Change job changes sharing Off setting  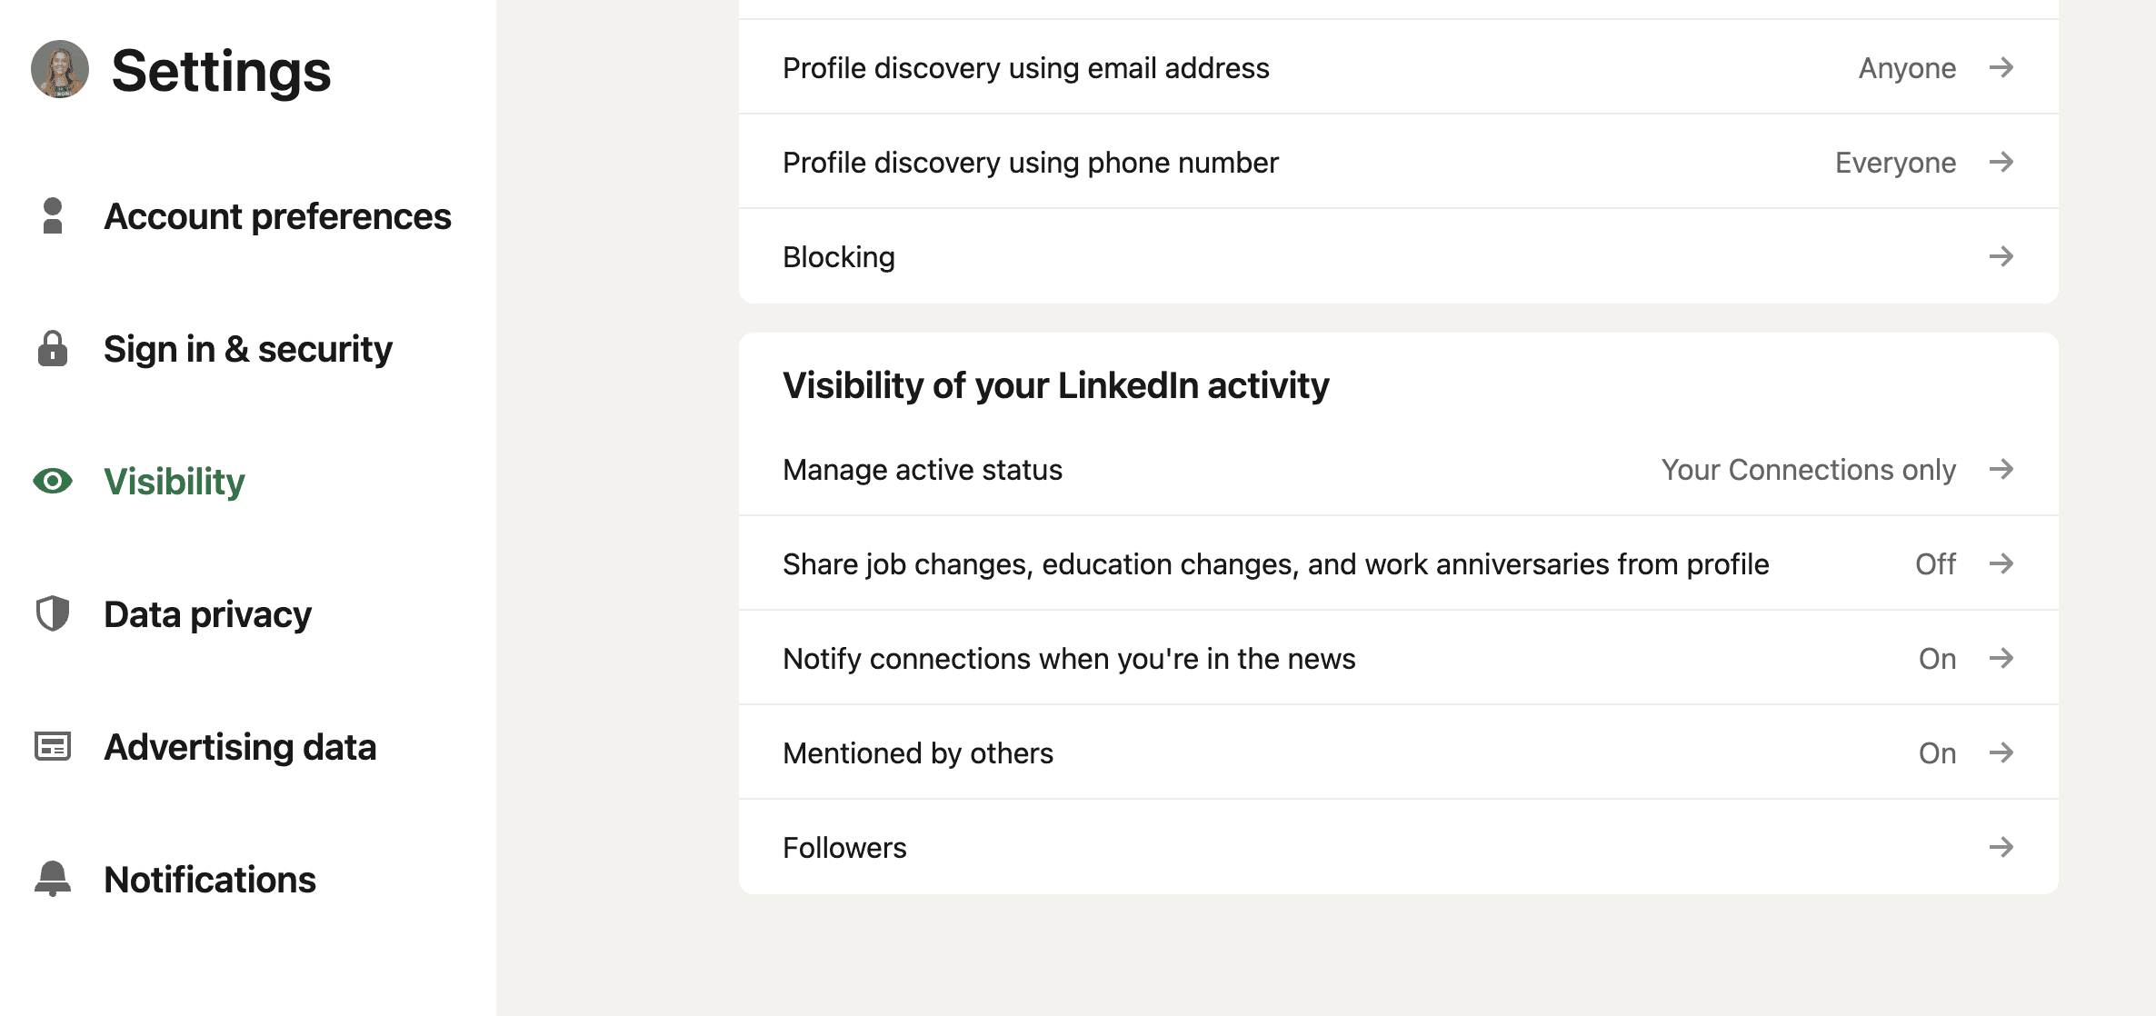pos(1935,564)
